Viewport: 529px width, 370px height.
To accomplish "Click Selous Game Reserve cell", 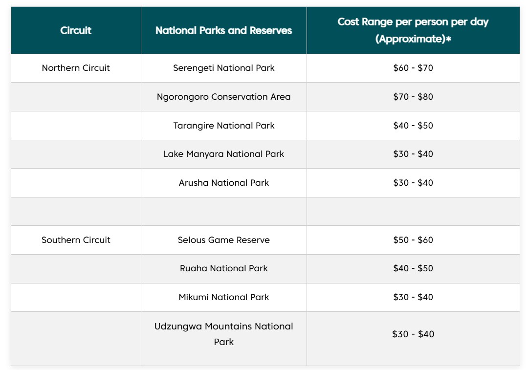I will coord(224,240).
